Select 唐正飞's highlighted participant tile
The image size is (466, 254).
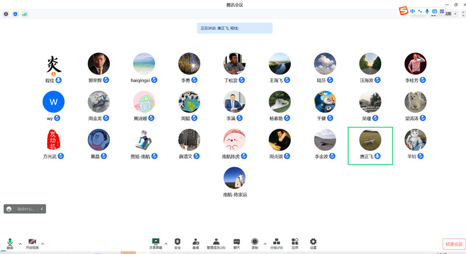(x=370, y=146)
